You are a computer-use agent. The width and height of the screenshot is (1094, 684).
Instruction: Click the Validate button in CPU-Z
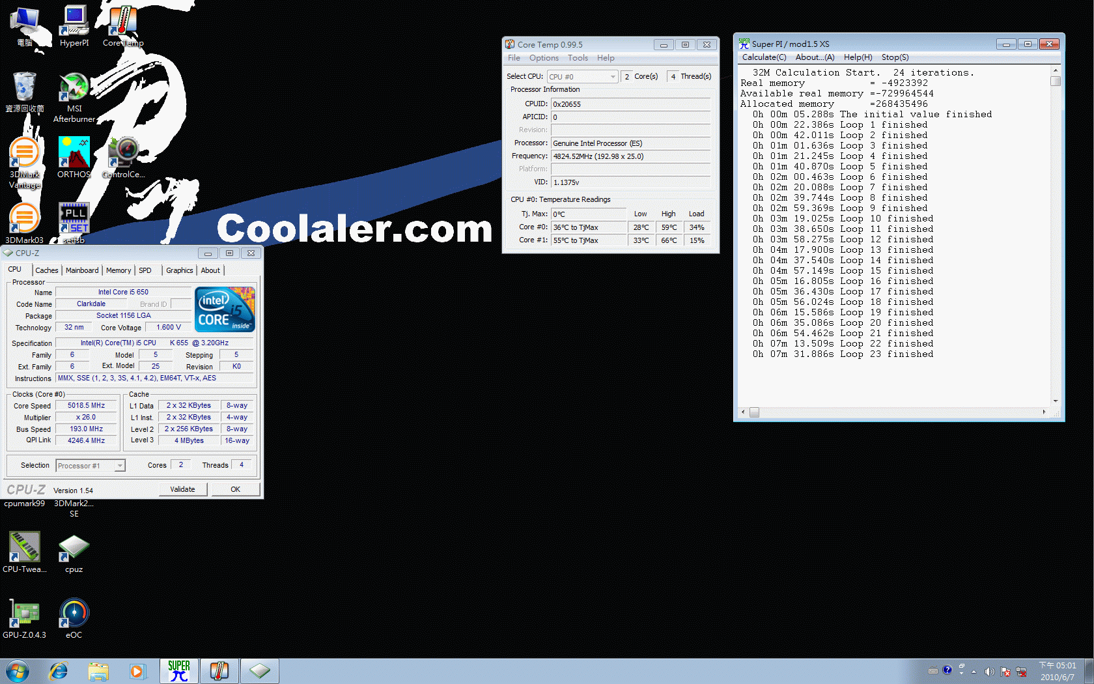182,489
